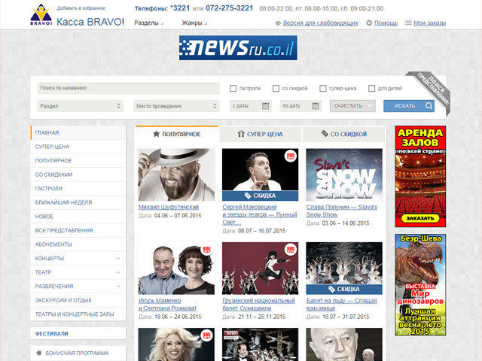Image resolution: width=482 pixels, height=361 pixels.
Task: Click the Михаил Шуфутинский photo thumbnail
Action: pyautogui.click(x=176, y=174)
